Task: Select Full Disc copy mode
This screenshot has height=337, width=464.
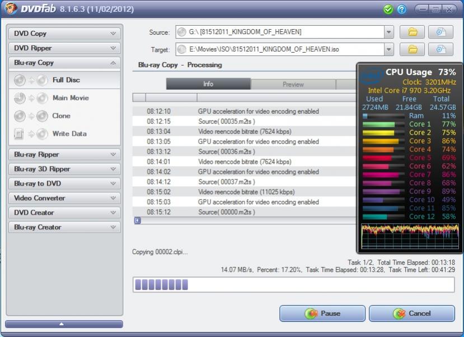Action: pyautogui.click(x=64, y=80)
